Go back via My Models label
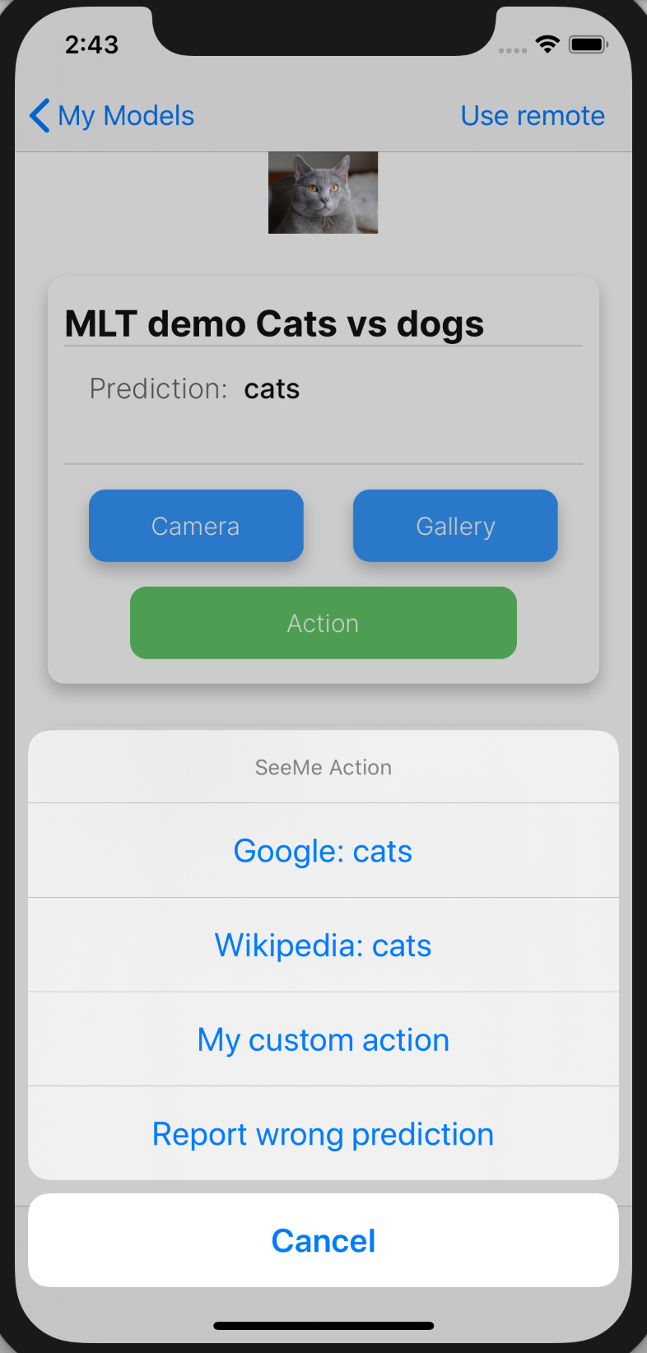Viewport: 647px width, 1353px height. pos(126,116)
